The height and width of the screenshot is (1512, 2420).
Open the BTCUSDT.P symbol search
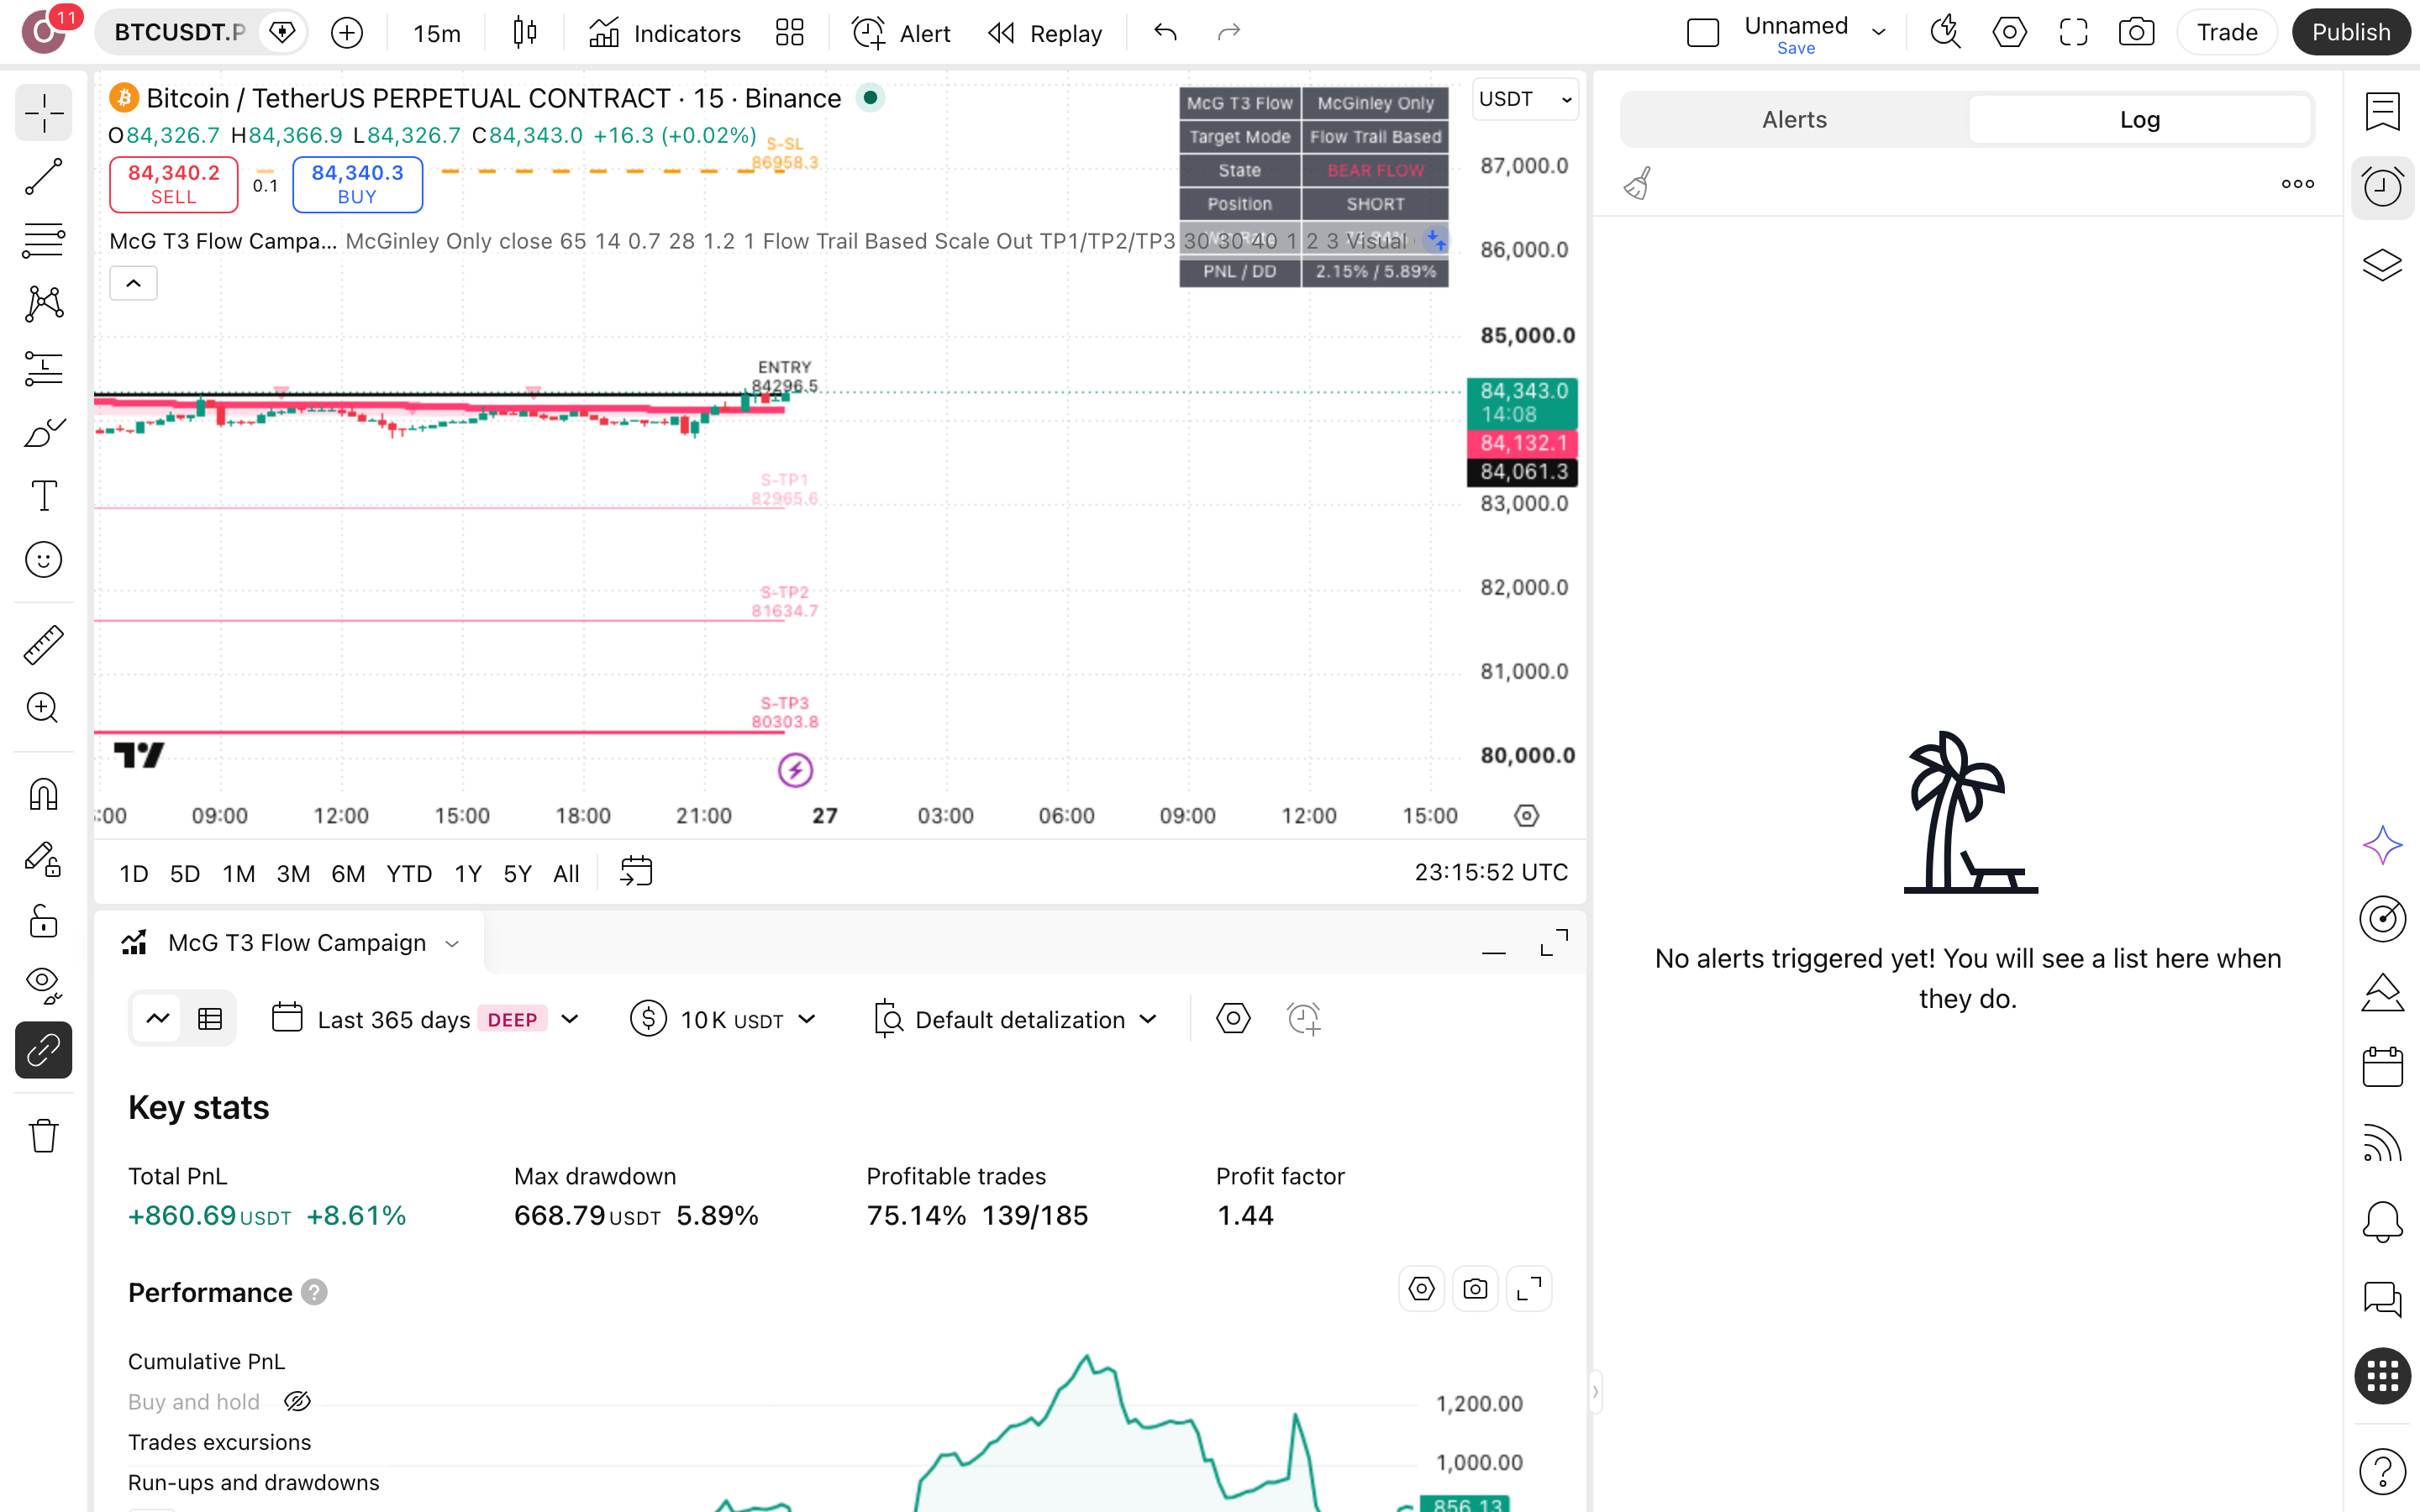coord(179,33)
